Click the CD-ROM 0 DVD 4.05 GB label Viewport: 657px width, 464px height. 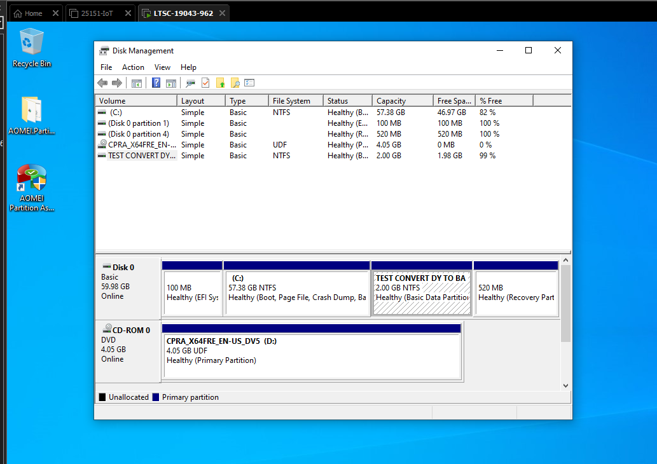(x=128, y=351)
